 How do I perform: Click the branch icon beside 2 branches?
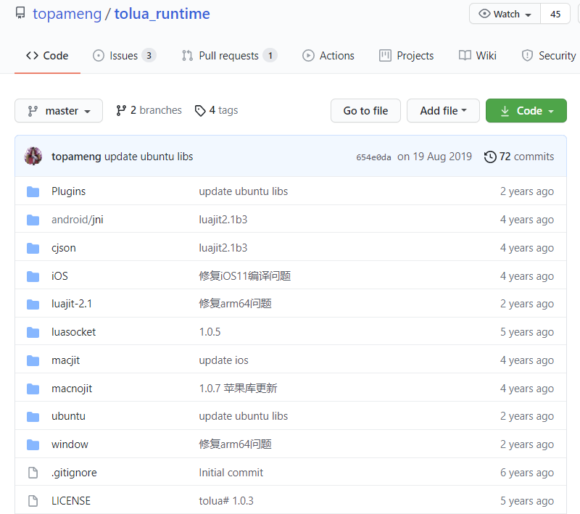120,110
